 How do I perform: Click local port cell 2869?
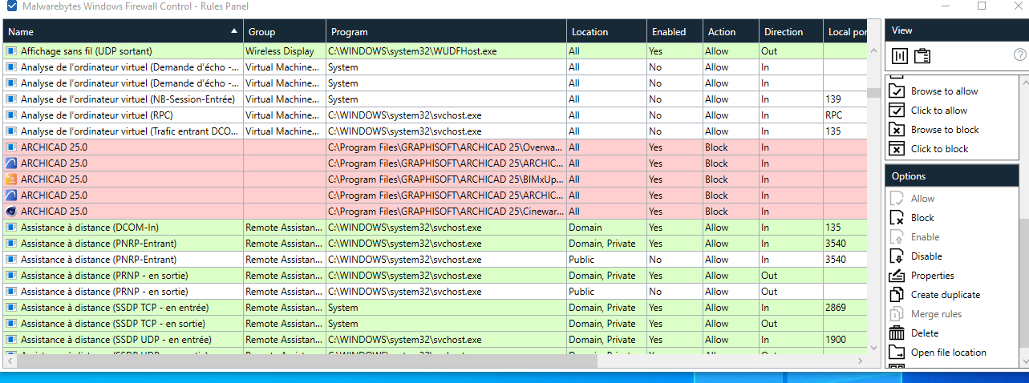pyautogui.click(x=845, y=308)
